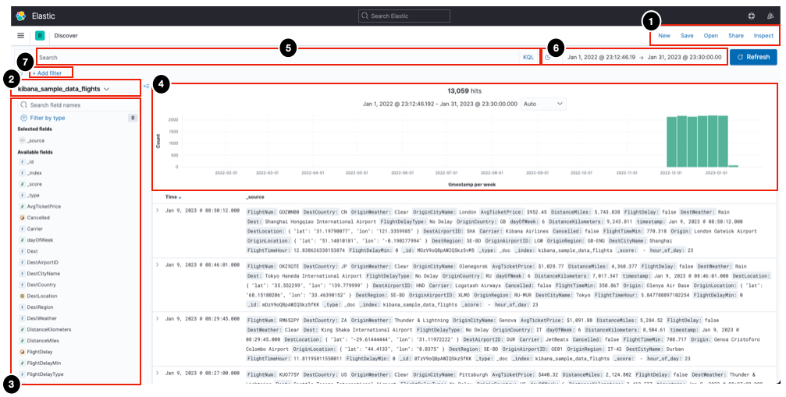The image size is (786, 397).
Task: Click the start date Jan 1, 2022
Action: pos(601,57)
